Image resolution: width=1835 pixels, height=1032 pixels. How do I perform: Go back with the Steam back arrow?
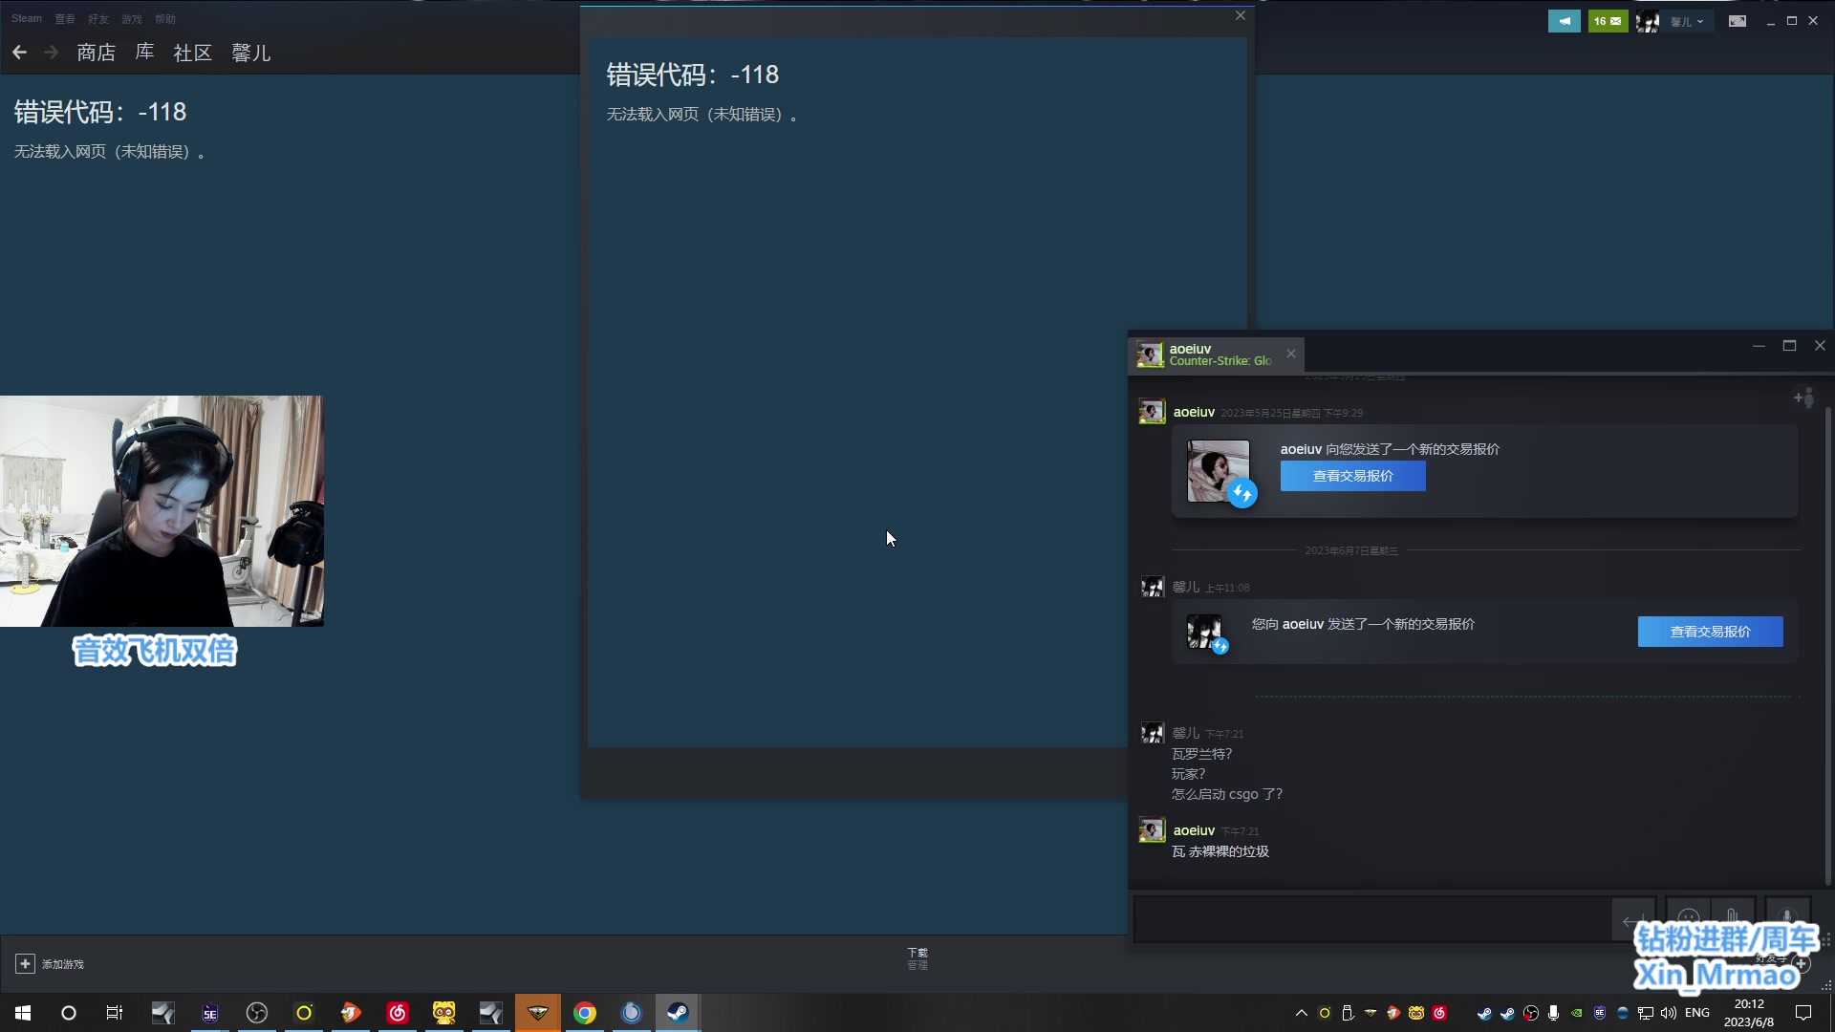[19, 53]
